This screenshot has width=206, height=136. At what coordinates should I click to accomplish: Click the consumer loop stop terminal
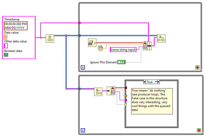point(199,130)
